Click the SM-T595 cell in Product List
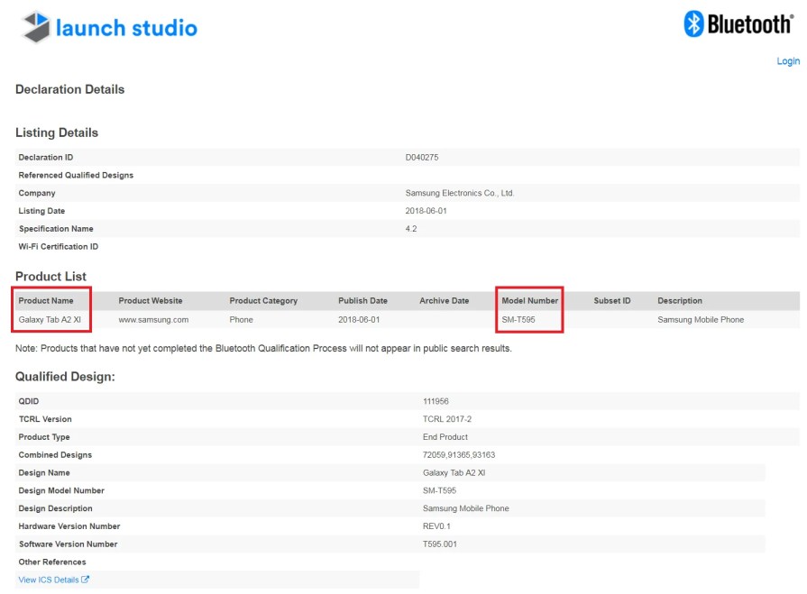 pos(518,319)
